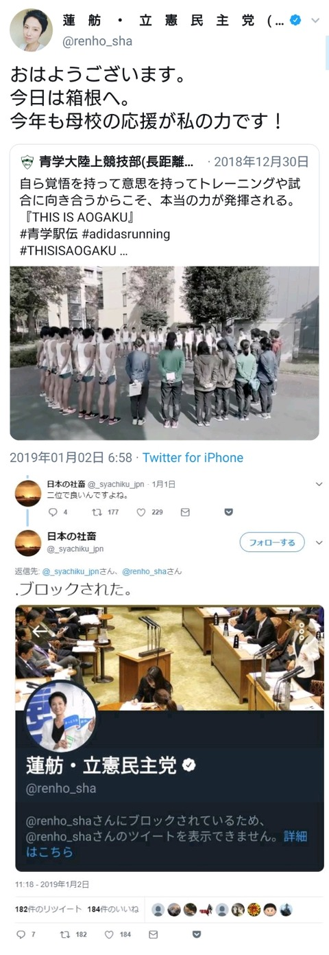Like the bottom tweet with 184 likes
The width and height of the screenshot is (329, 955).
click(110, 934)
